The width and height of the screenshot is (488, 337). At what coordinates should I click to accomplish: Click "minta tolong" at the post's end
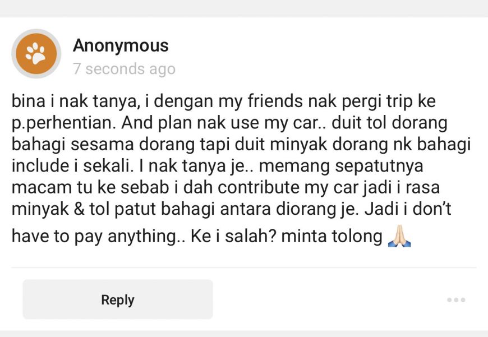pyautogui.click(x=332, y=236)
